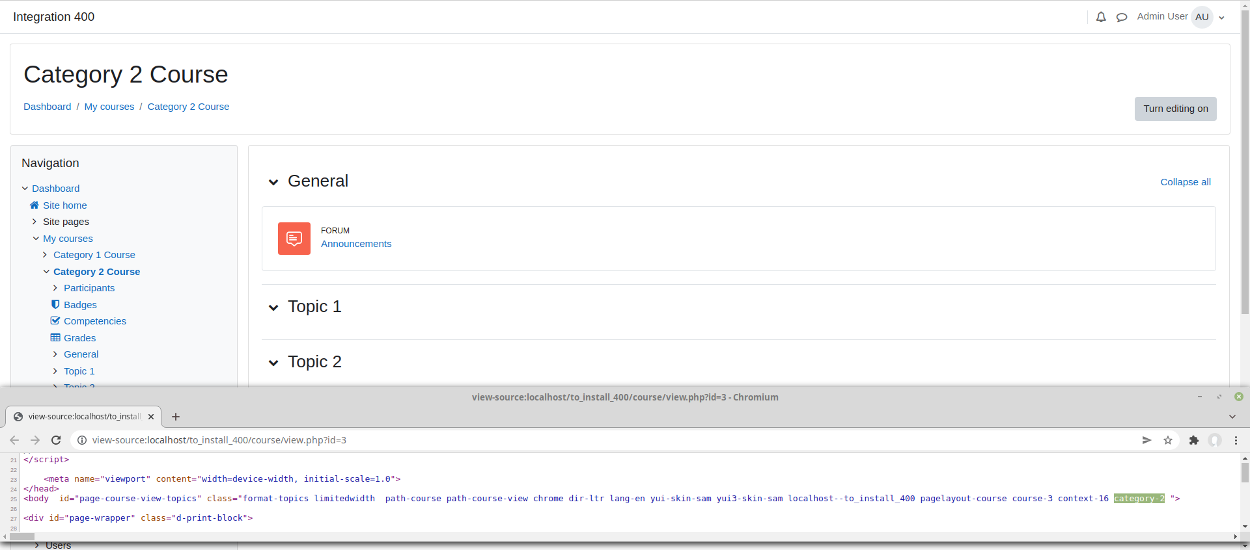The width and height of the screenshot is (1250, 550).
Task: Click the Integration 400 site name
Action: (x=53, y=17)
